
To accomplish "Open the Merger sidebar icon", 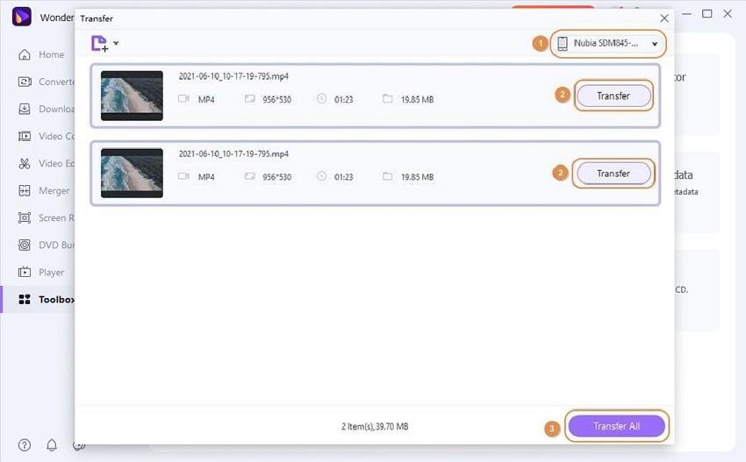I will pyautogui.click(x=25, y=190).
